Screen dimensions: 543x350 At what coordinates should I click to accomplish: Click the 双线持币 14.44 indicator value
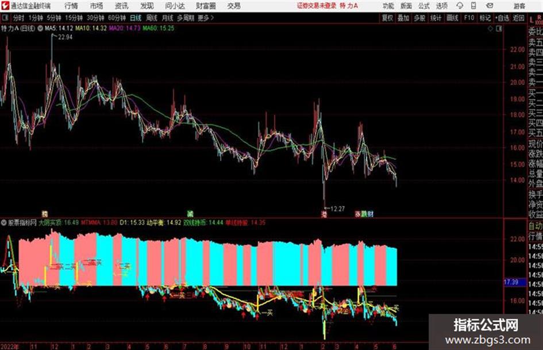[203, 222]
